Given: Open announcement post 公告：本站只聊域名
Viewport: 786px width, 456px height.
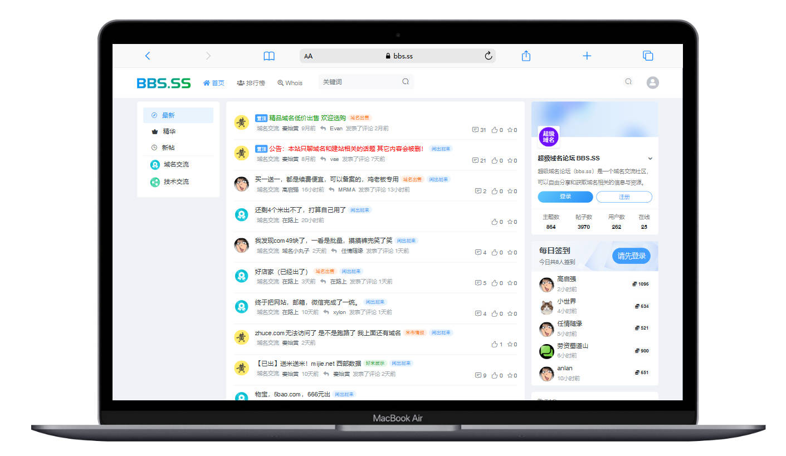Looking at the screenshot, I should [x=346, y=149].
